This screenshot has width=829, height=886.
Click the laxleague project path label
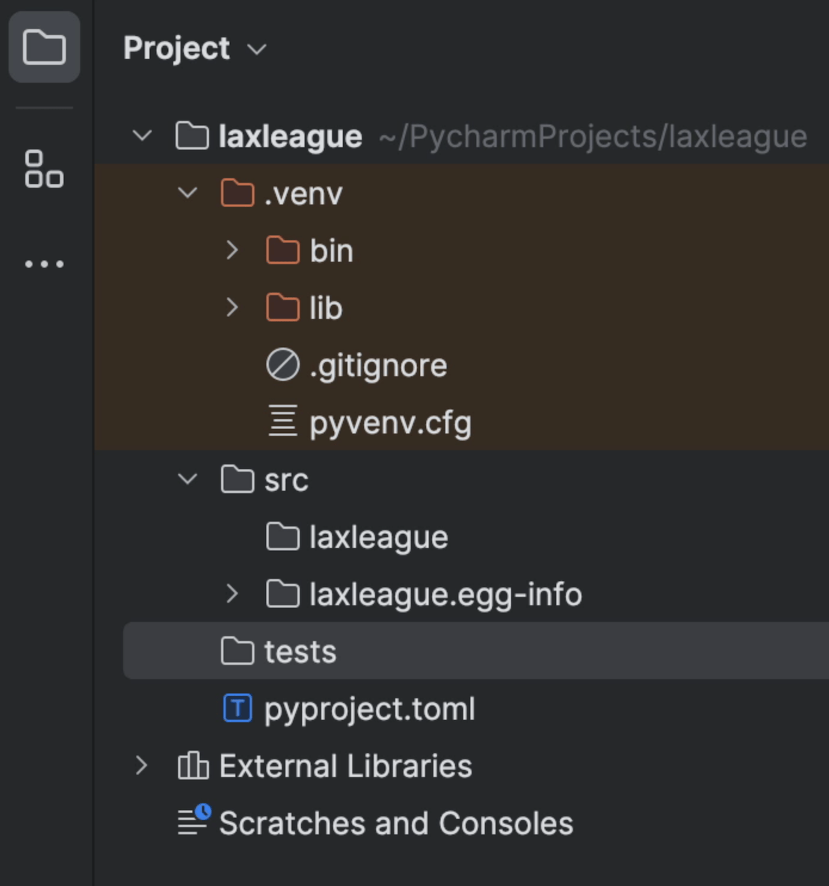coord(592,136)
